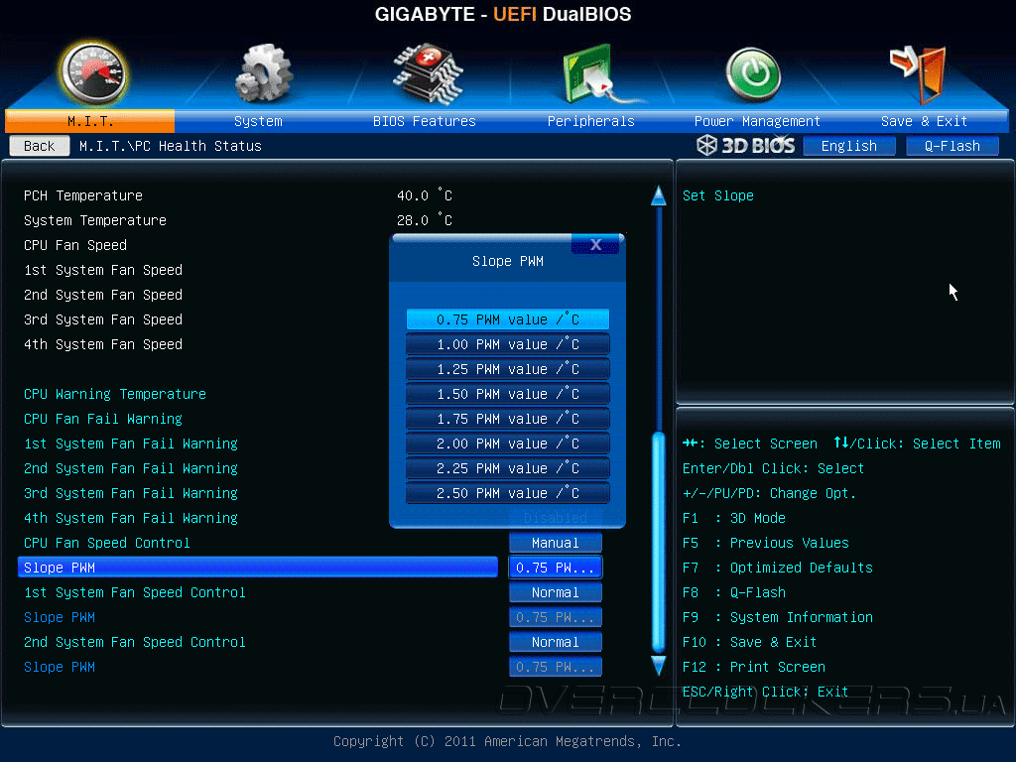Select 3rd System Fan Fail Warning
This screenshot has height=762, width=1016.
(x=131, y=493)
